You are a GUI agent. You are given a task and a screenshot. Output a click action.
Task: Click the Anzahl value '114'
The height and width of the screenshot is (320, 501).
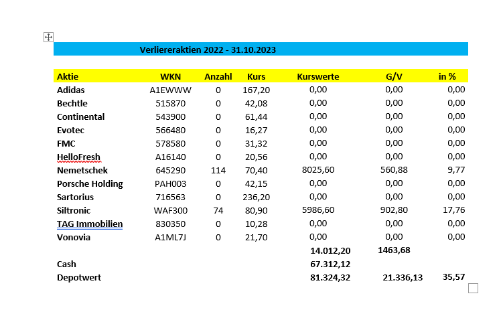[218, 171]
